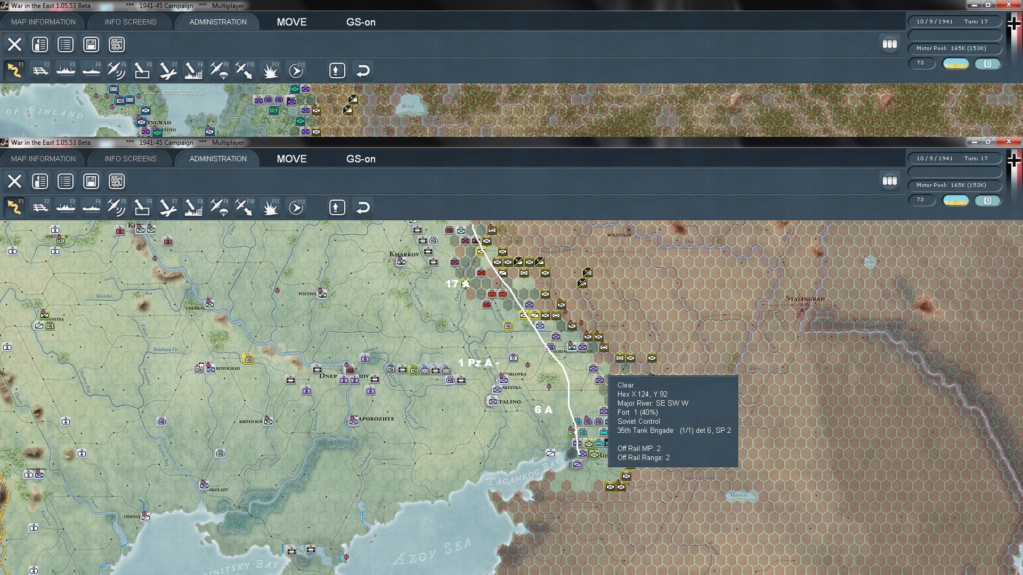
Task: Click date and turn display in upper window
Action: [x=955, y=21]
